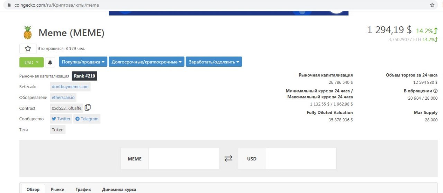Click the 24h volume value 12 594 830 $
Image resolution: width=443 pixels, height=193 pixels.
point(425,83)
